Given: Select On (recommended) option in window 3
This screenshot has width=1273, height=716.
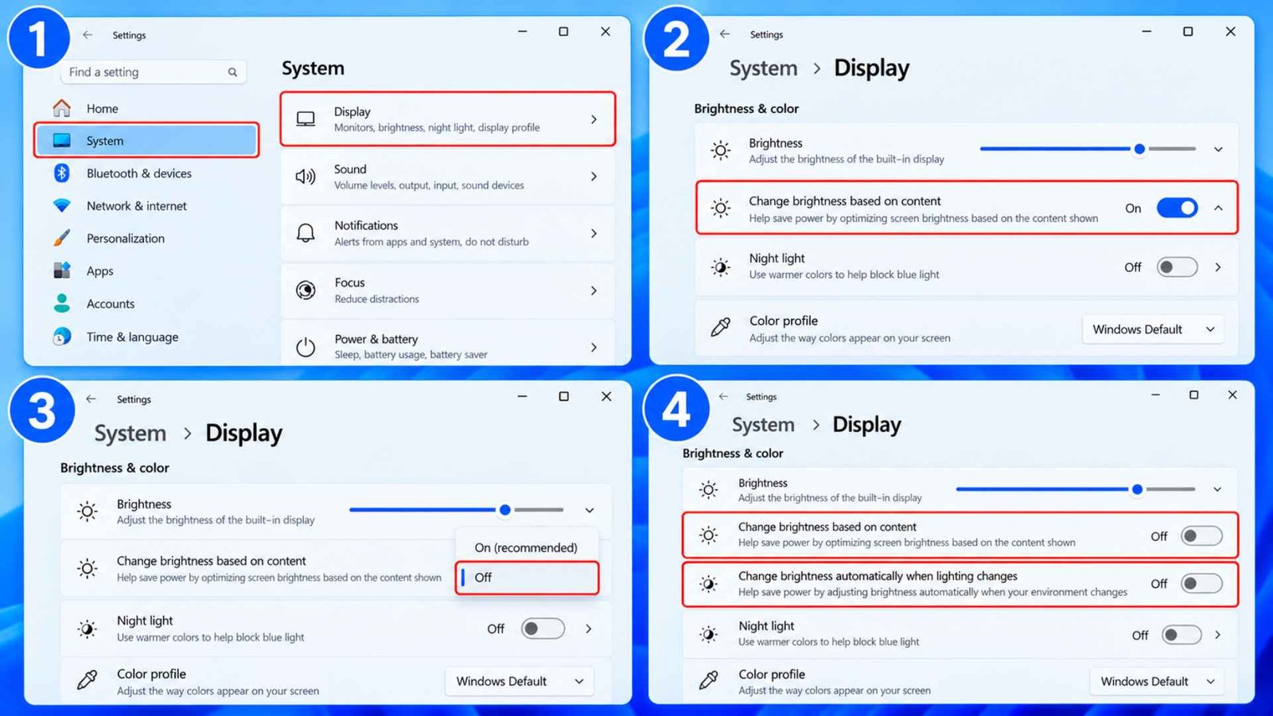Looking at the screenshot, I should pos(527,547).
